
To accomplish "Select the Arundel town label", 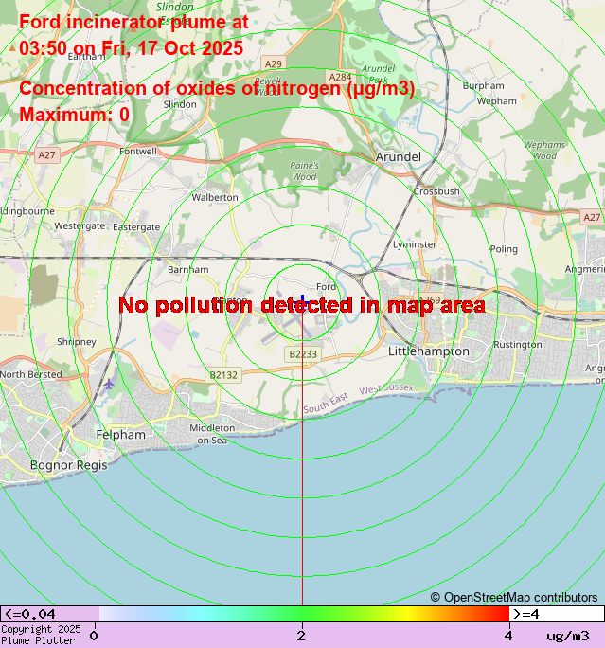I will (x=398, y=156).
